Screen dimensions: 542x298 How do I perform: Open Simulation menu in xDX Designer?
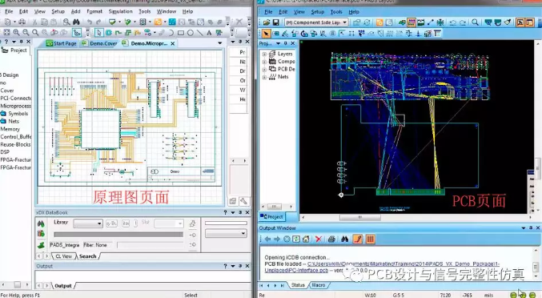(120, 11)
